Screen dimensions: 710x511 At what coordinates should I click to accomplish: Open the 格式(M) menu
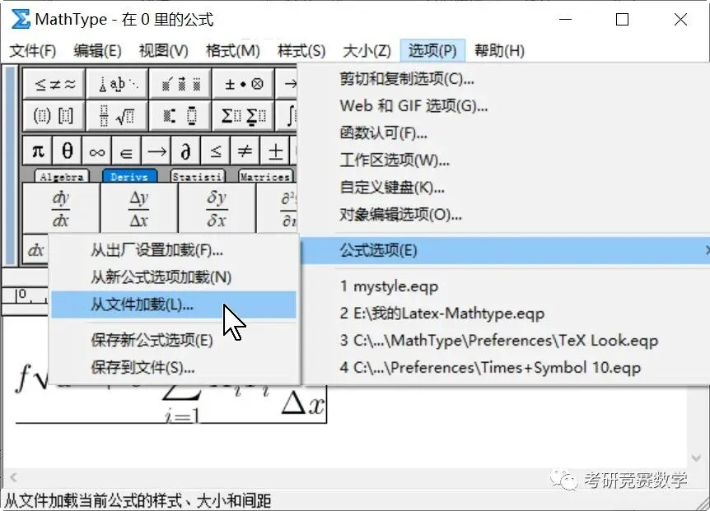(x=233, y=51)
